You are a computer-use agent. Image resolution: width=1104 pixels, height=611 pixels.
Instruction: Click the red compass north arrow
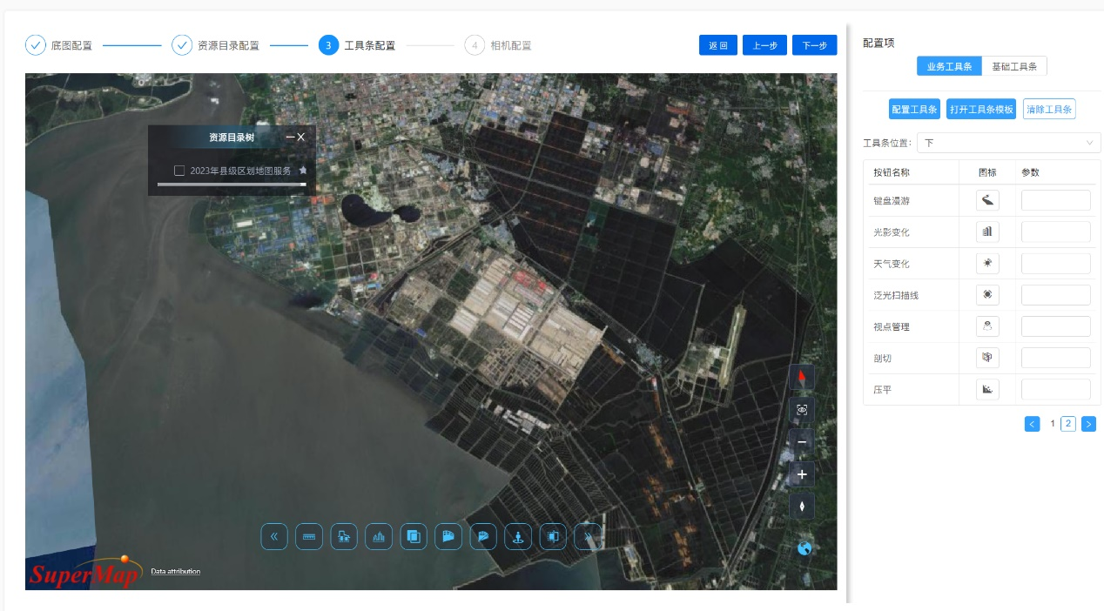tap(802, 377)
